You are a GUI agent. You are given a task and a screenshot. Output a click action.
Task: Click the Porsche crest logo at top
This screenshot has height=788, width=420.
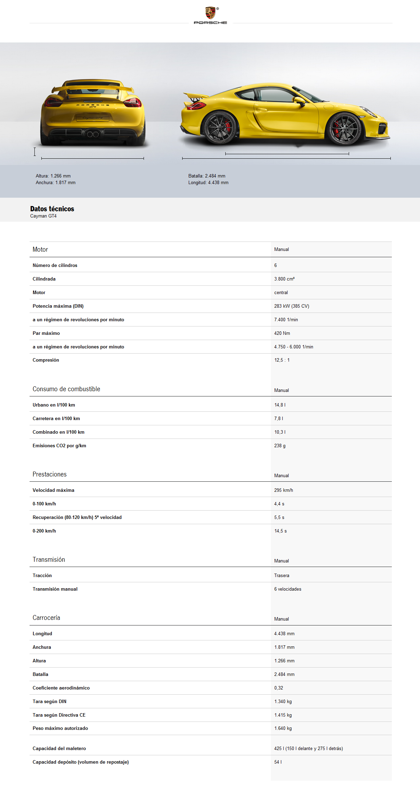[x=210, y=15]
